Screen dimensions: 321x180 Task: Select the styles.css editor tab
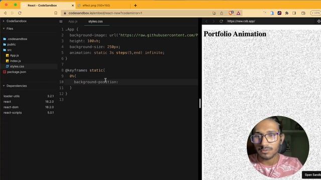(96, 21)
